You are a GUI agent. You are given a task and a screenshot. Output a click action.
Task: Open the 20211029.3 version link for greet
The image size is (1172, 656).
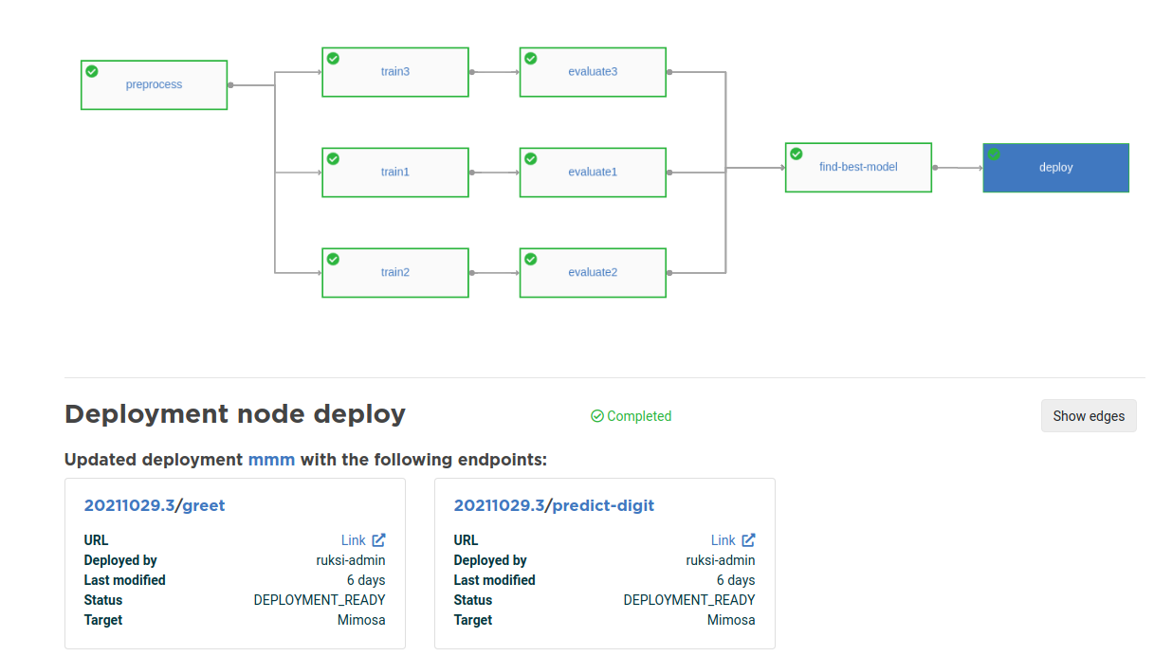pyautogui.click(x=129, y=505)
